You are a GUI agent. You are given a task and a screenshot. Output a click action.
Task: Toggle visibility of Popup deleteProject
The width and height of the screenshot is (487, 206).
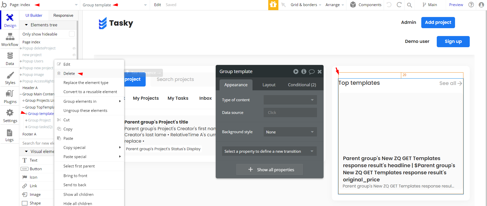[x=74, y=48]
